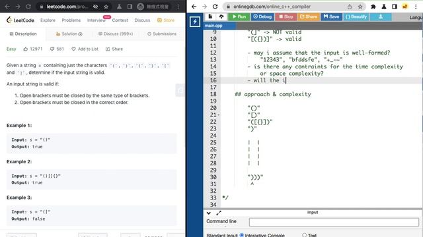The width and height of the screenshot is (423, 237).
Task: Click Add to List heart button
Action: [85, 49]
